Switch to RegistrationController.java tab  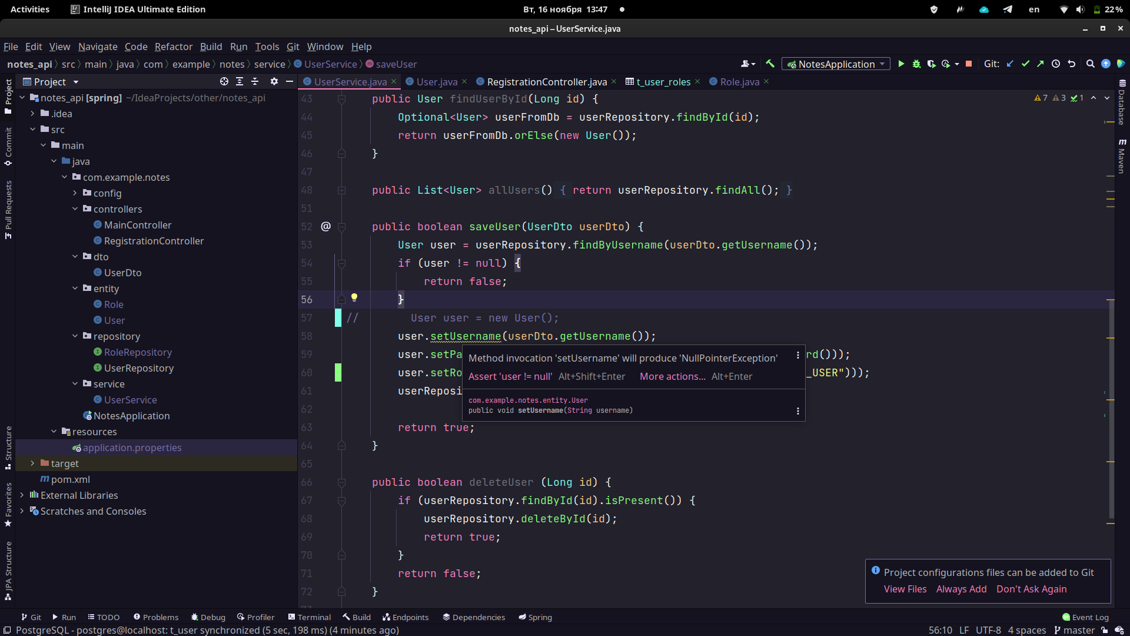(546, 82)
